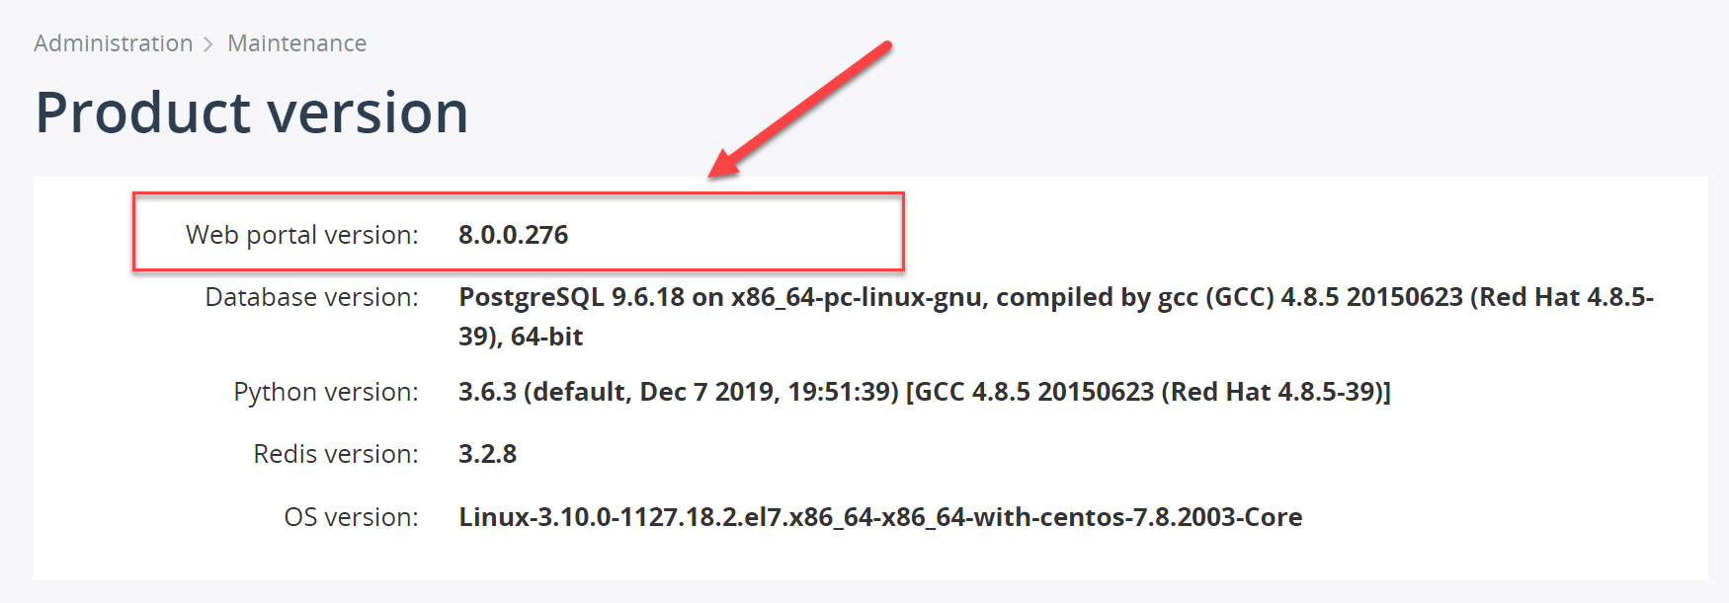
Task: Click the breadcrumb chevron separator
Action: coord(208,44)
